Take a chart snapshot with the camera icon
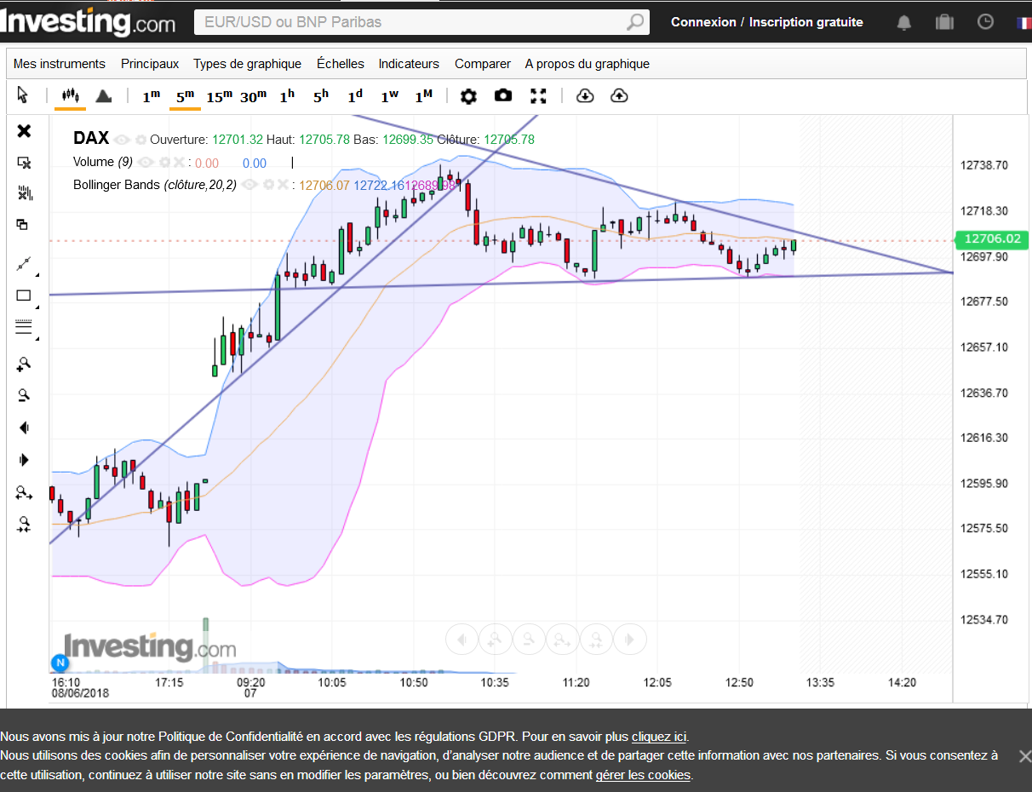This screenshot has width=1032, height=792. point(503,95)
